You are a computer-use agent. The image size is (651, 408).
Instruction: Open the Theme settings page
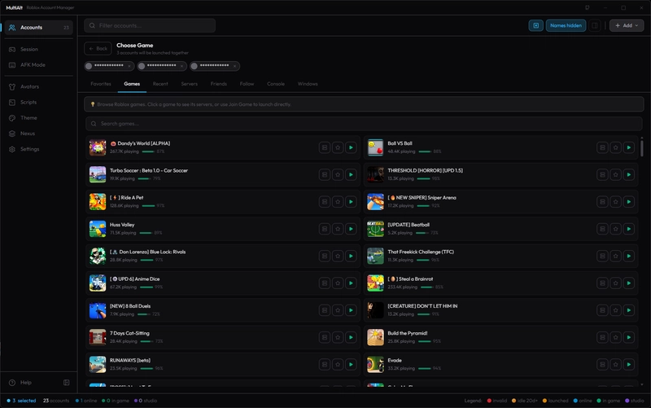pos(38,118)
